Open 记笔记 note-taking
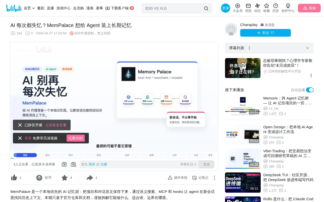The width and height of the screenshot is (324, 202). tap(200, 178)
